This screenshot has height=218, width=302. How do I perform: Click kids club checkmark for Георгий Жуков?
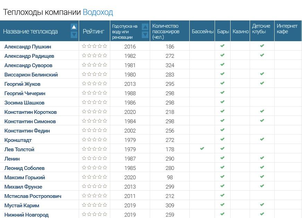262,83
